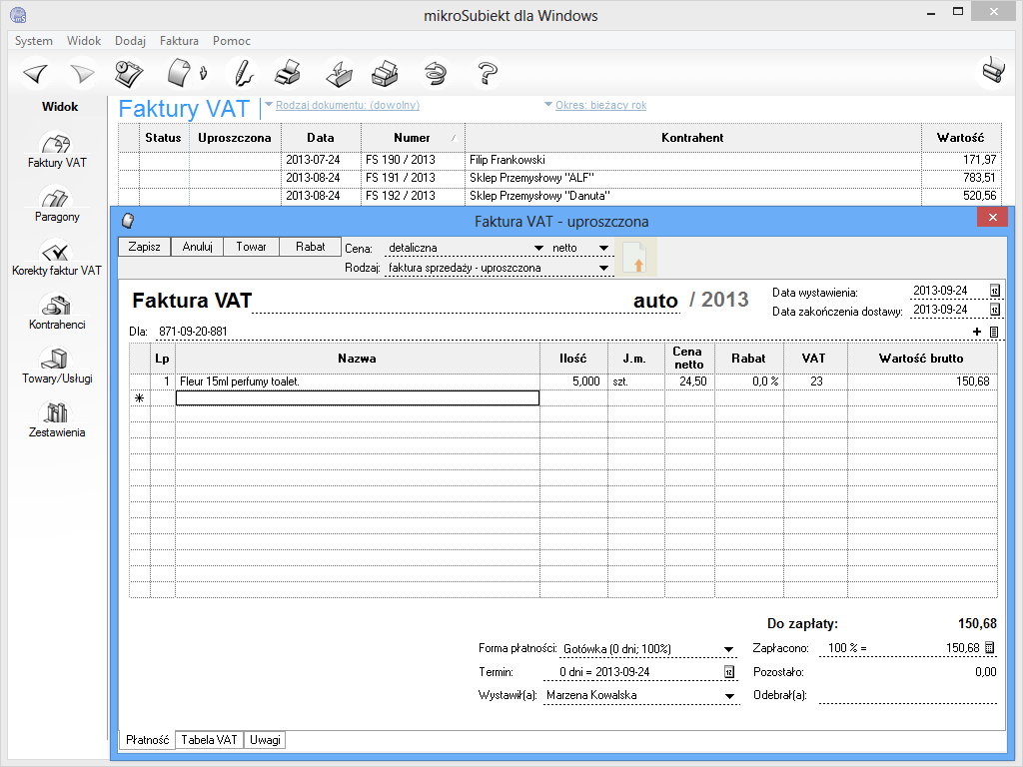The image size is (1023, 767).
Task: Click the empty Nazwa field in new row
Action: (357, 397)
